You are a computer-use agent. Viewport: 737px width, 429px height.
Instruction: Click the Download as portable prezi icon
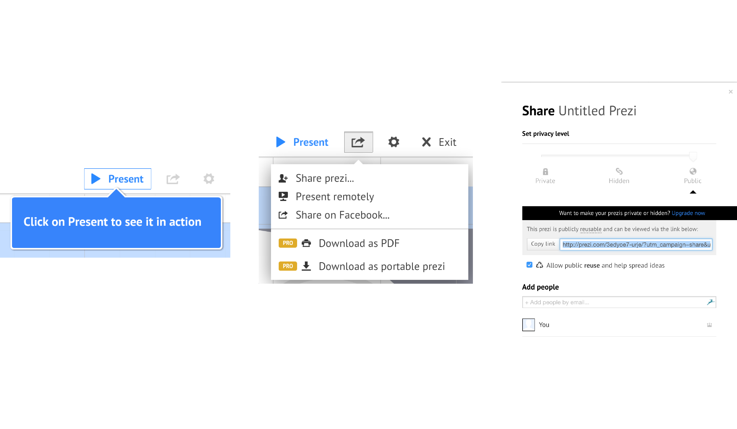(x=306, y=266)
